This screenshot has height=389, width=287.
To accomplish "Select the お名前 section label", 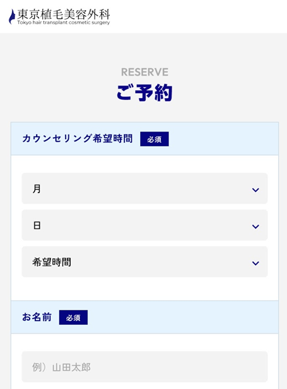I will pos(37,317).
